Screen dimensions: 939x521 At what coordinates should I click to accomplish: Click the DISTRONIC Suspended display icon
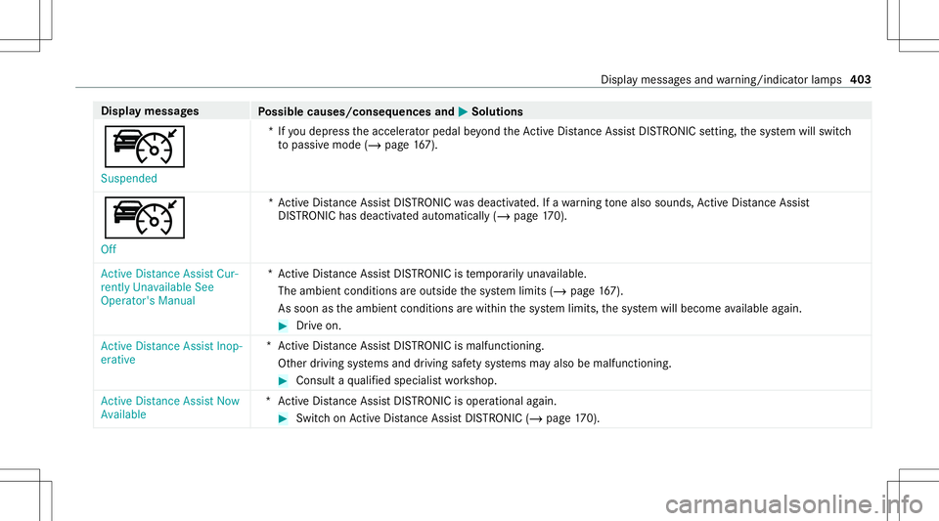pyautogui.click(x=145, y=147)
